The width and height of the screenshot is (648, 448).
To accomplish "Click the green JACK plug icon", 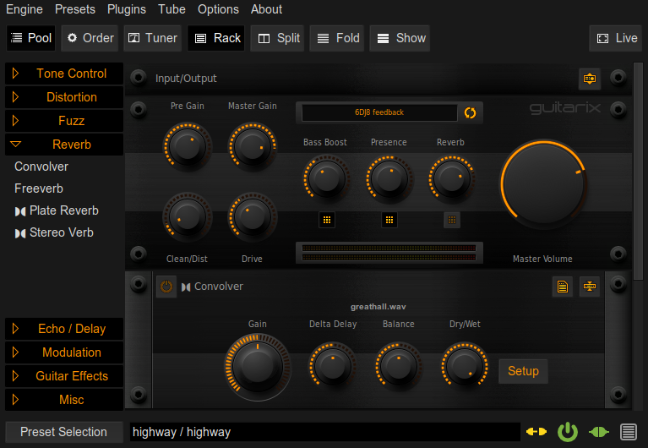I will tap(599, 432).
